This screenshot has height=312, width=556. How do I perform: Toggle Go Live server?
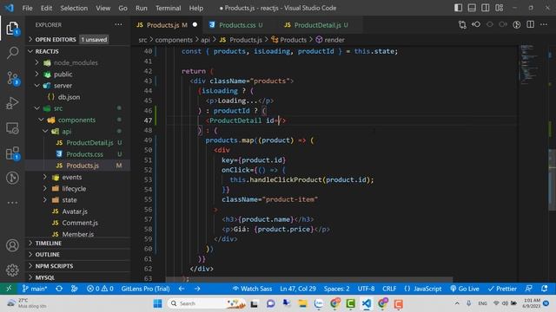click(465, 289)
